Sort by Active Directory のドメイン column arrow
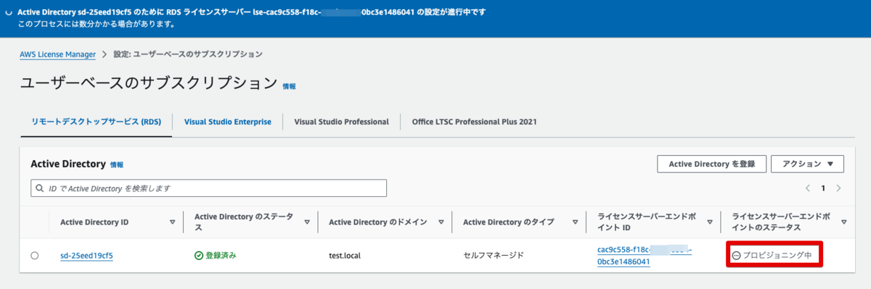The height and width of the screenshot is (289, 871). (x=441, y=222)
